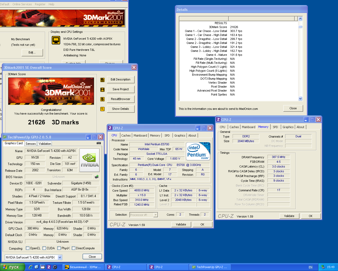The height and width of the screenshot is (271, 338).
Task: Toggle the CUDA checkbox in GPU-Z
Action: [44, 248]
